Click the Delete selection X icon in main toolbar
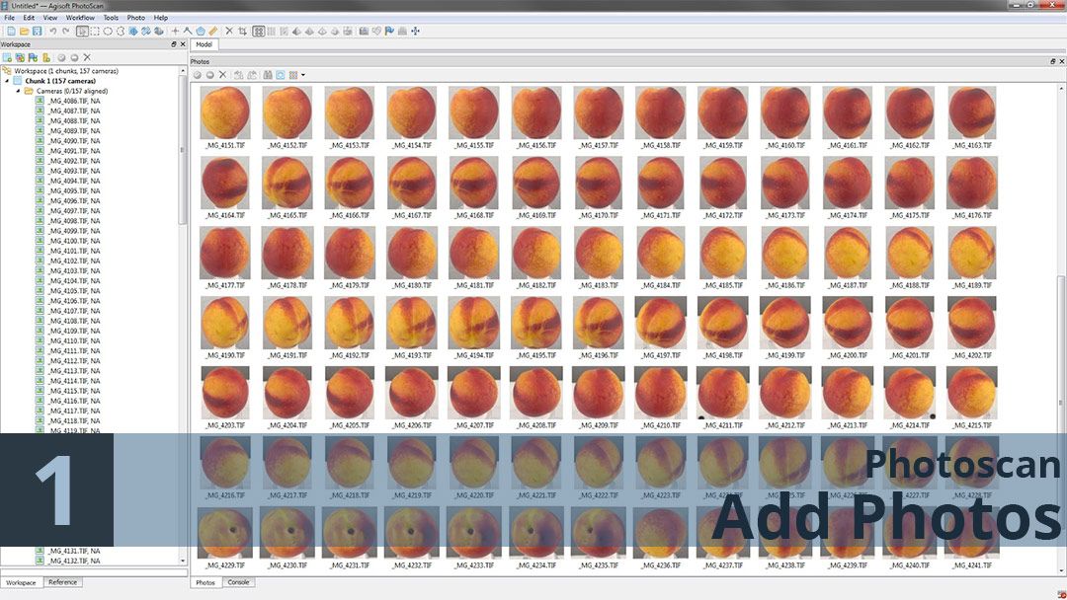Viewport: 1067px width, 600px height. (229, 32)
